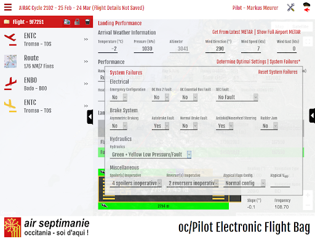Open the Normal Brake Fault dropdown
The image size is (315, 239).
coord(189,126)
